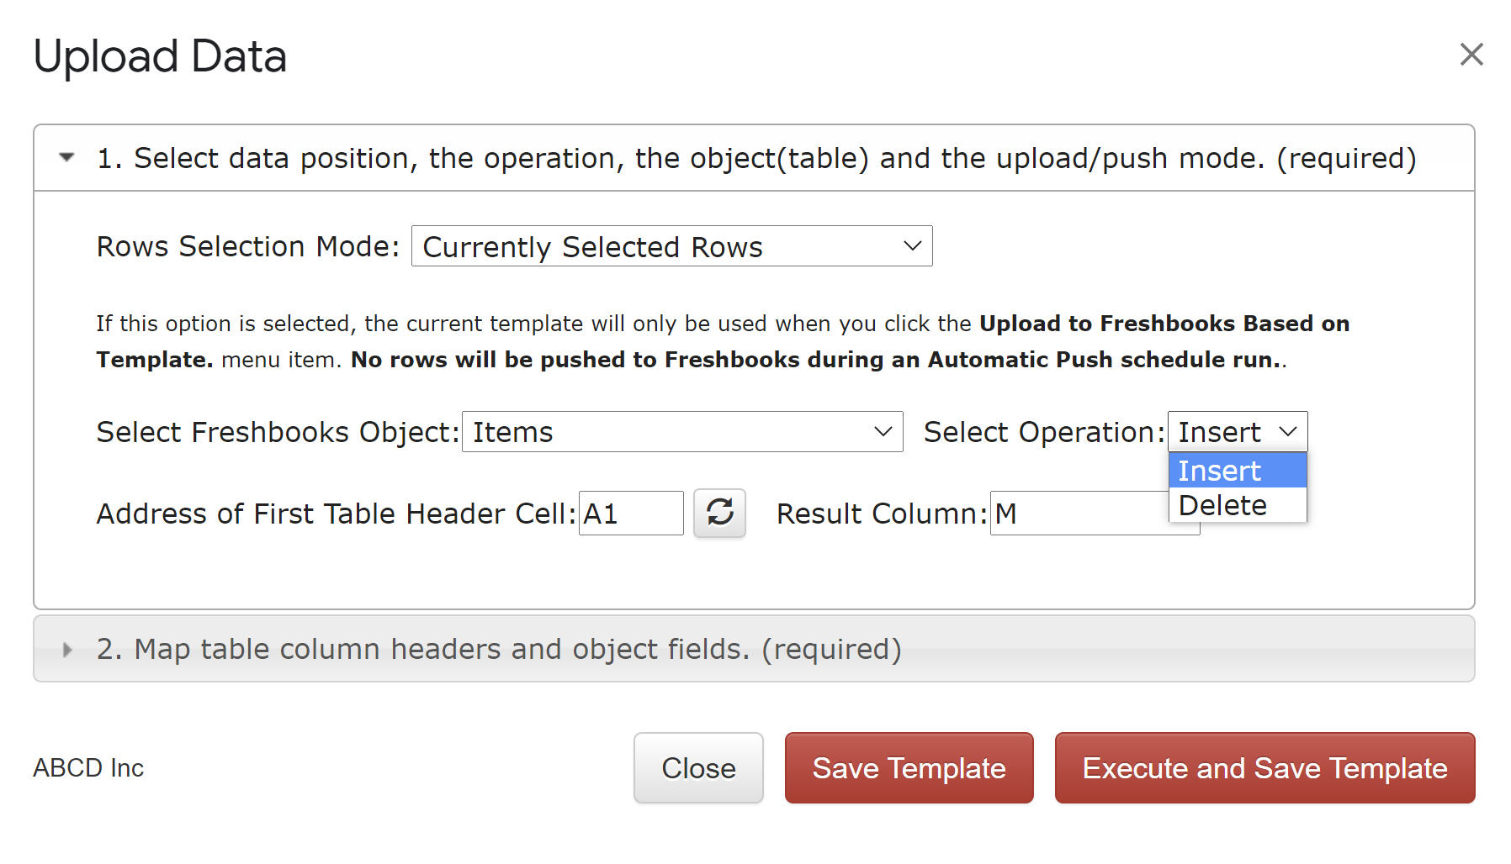Choose Insert from the operation list
Image resolution: width=1511 pixels, height=864 pixels.
pyautogui.click(x=1238, y=471)
